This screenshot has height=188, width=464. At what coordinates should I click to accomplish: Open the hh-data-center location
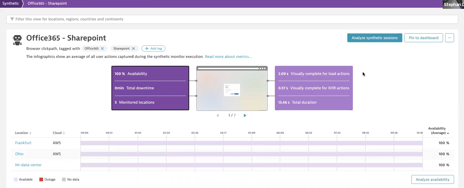pos(28,165)
